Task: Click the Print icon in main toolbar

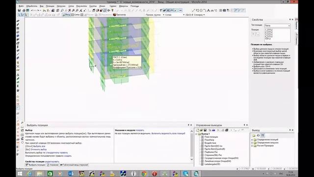Action: click(x=24, y=10)
